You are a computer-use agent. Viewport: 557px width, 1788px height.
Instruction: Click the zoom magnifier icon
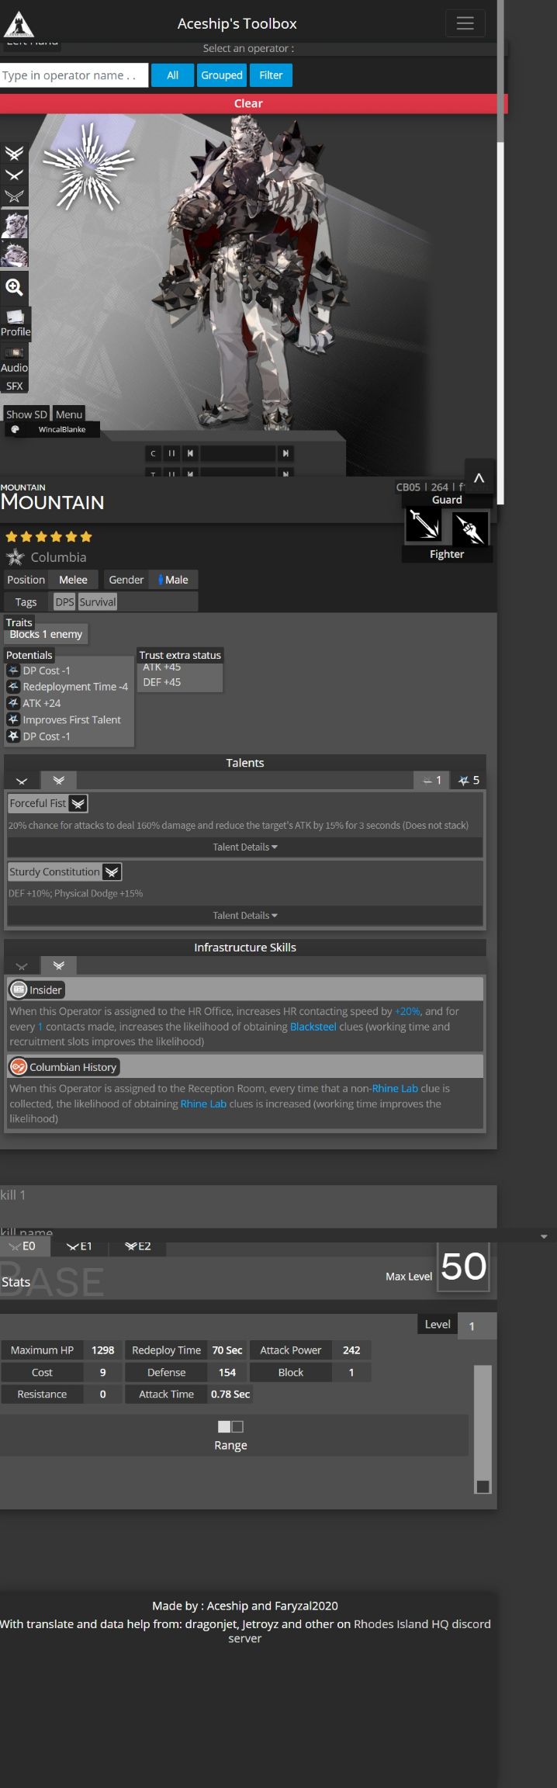[x=14, y=287]
